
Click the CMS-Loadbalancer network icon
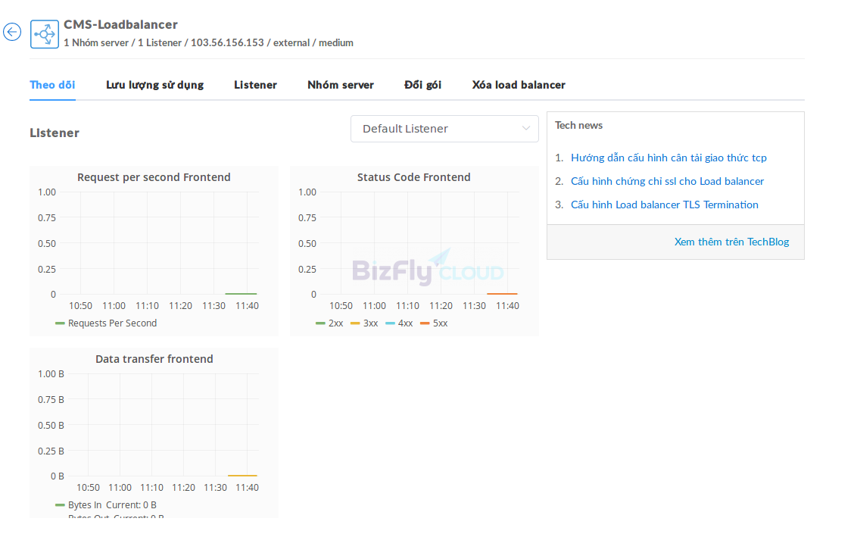[x=44, y=34]
